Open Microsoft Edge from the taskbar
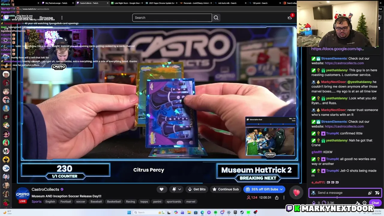 (202, 212)
